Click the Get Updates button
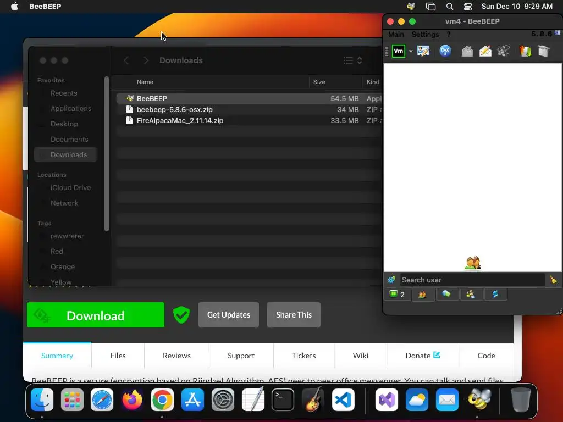The height and width of the screenshot is (422, 563). click(x=228, y=315)
